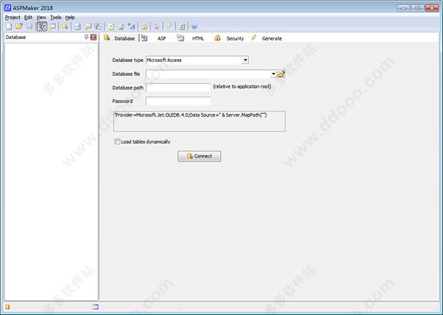
Task: Click the lightning bolt Generate toolbar icon
Action: click(x=169, y=27)
